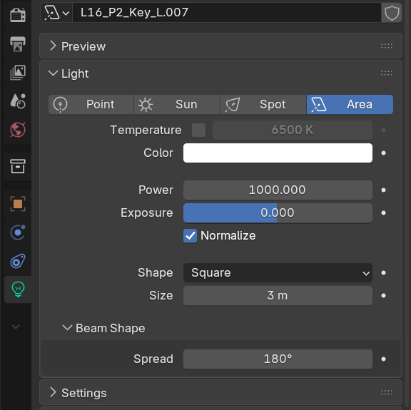This screenshot has width=411, height=410.
Task: Set light type to Sun
Action: [177, 105]
